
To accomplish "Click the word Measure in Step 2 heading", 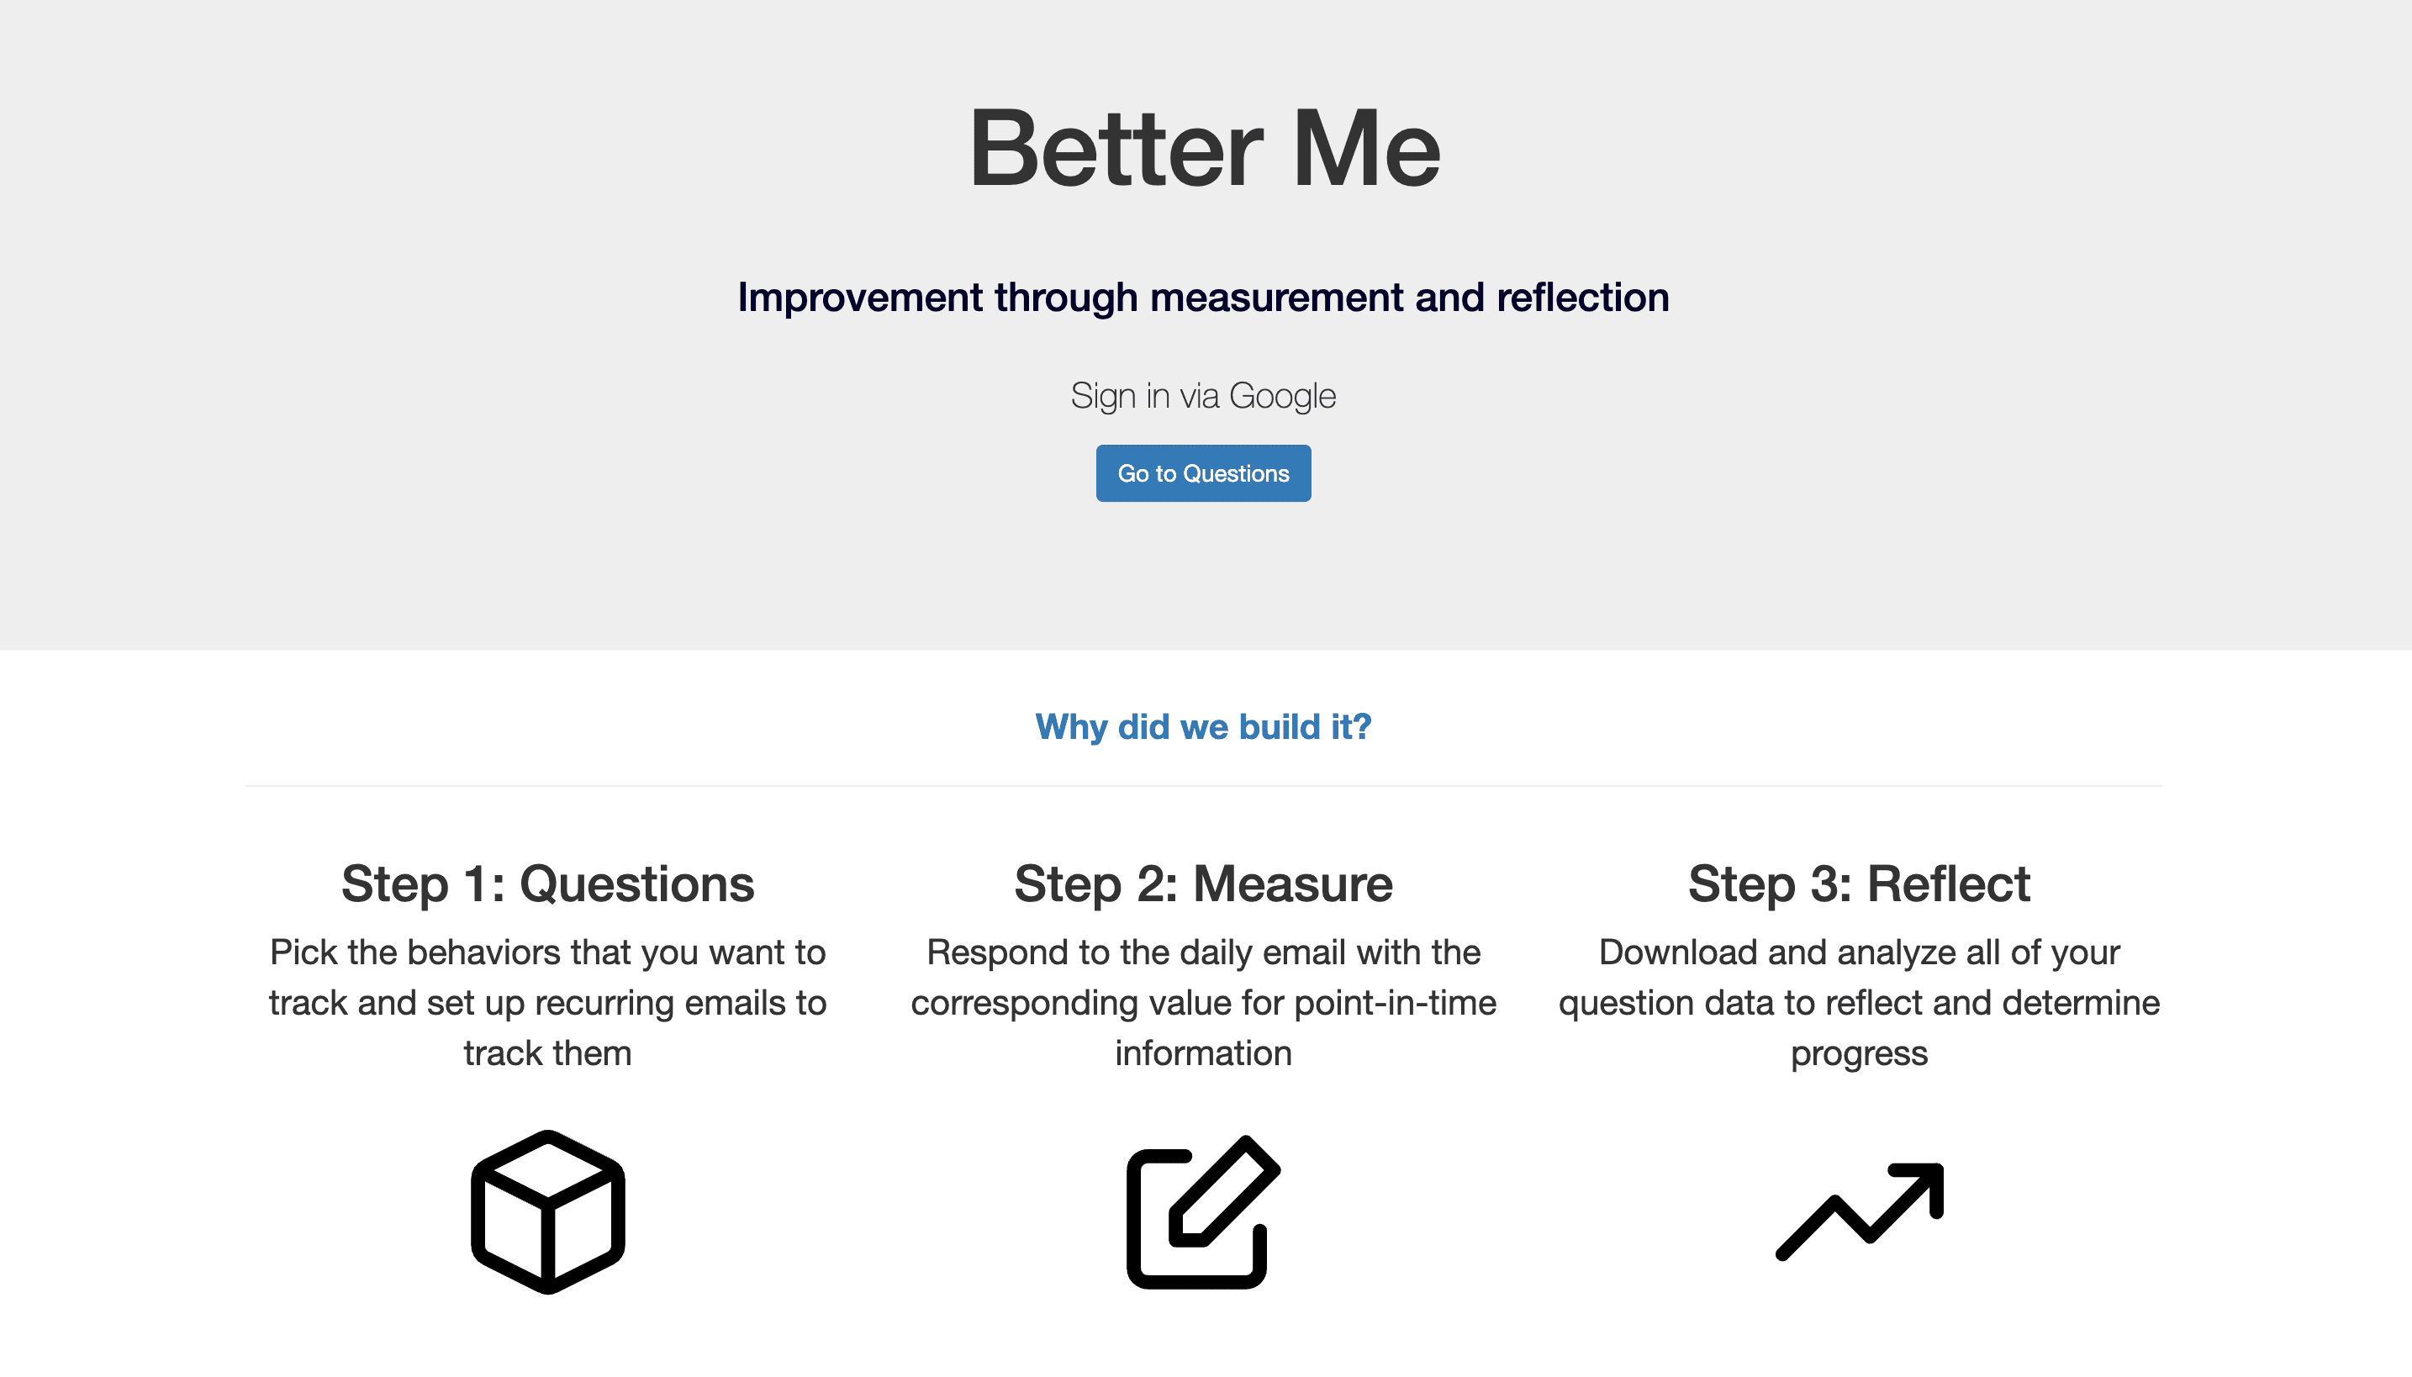I will coord(1292,884).
